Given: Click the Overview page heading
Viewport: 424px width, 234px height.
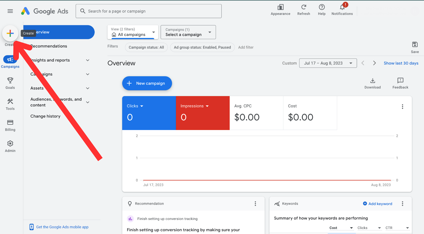Looking at the screenshot, I should 121,63.
